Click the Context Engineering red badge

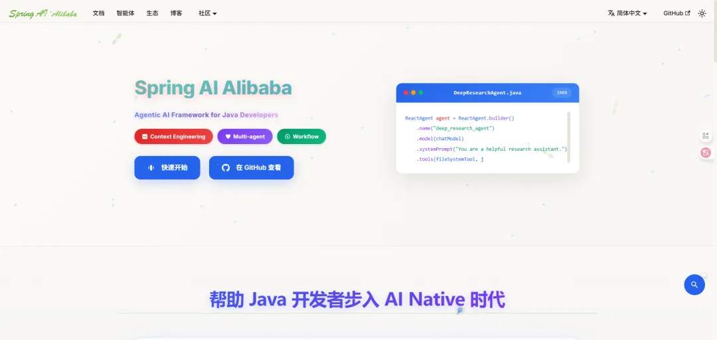pyautogui.click(x=174, y=136)
